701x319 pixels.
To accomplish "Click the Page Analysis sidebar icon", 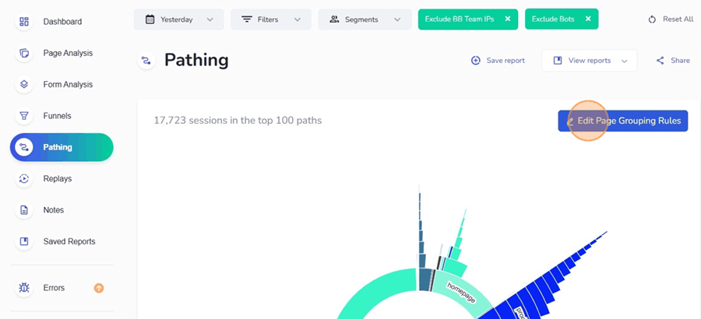I will [x=24, y=53].
